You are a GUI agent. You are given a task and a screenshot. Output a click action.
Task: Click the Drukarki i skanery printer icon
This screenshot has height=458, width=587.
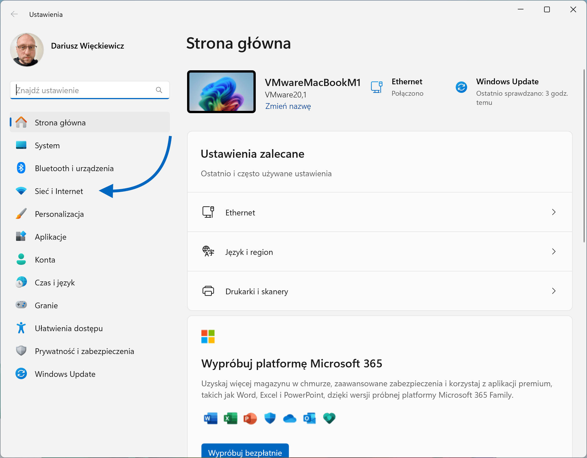[208, 291]
